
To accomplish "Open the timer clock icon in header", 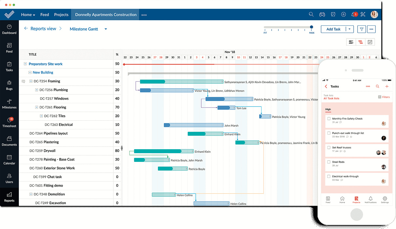I will click(333, 14).
